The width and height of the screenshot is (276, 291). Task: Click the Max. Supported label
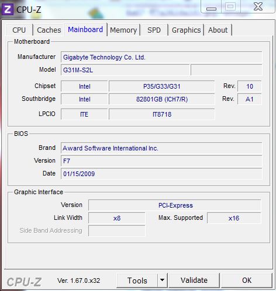click(x=181, y=218)
